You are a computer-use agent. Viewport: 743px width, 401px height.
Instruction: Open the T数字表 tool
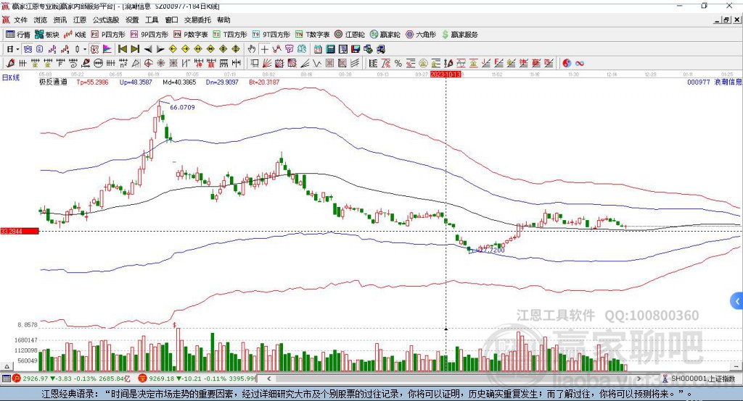(x=312, y=35)
